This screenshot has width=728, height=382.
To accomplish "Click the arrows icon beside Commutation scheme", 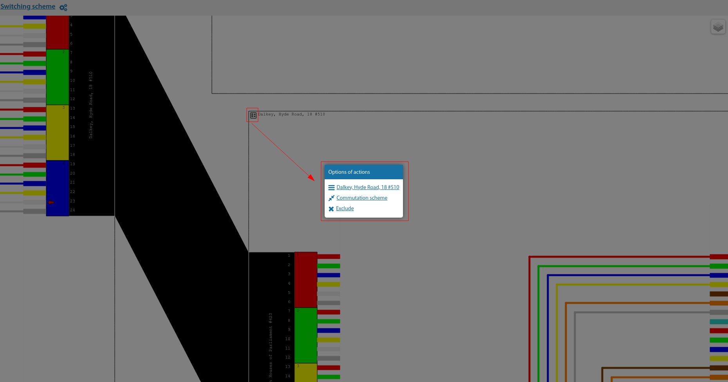I will click(x=331, y=198).
